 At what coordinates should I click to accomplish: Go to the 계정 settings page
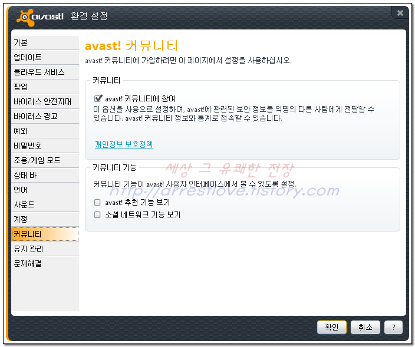click(45, 219)
